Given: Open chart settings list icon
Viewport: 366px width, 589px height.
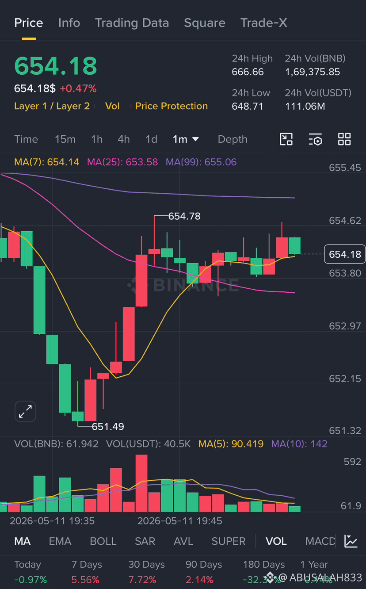Looking at the screenshot, I should [x=315, y=139].
